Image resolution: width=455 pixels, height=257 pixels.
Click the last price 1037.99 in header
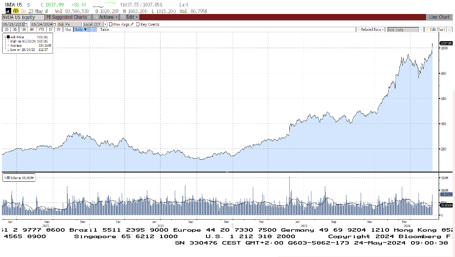pyautogui.click(x=55, y=5)
